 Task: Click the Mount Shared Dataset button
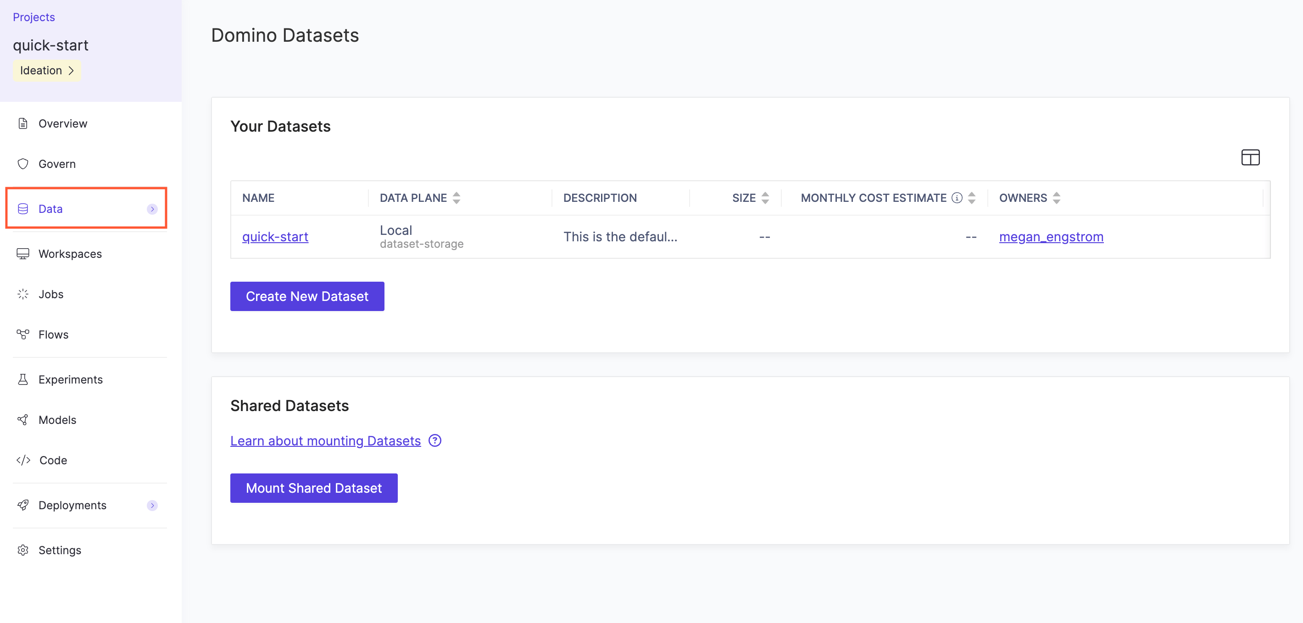click(x=314, y=488)
